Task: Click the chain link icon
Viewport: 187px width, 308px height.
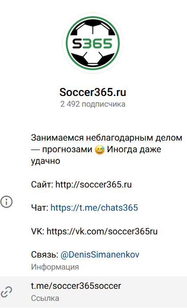Action: point(7,291)
